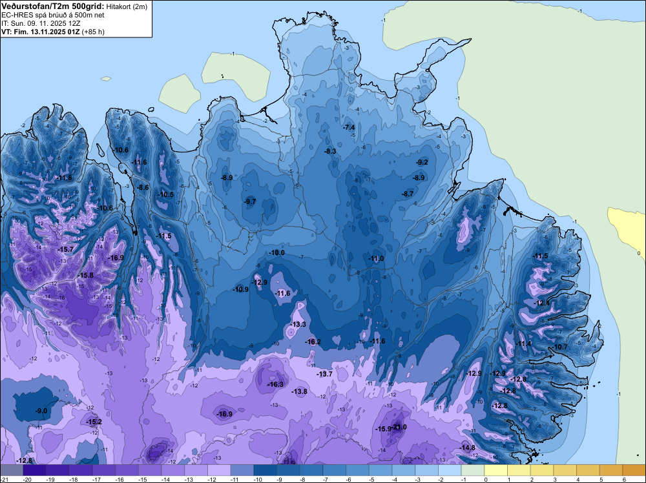646x483 pixels.
Task: Click the -21.0 temperature value
Action: coord(400,427)
